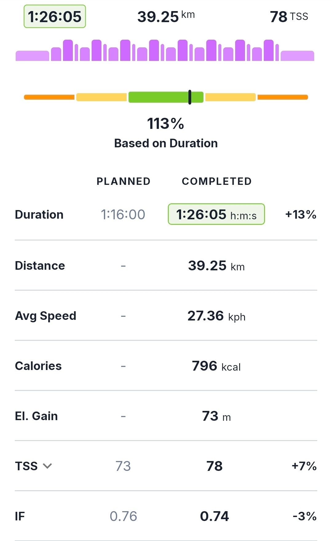
Task: Edit completed Calories 796 kcal
Action: point(216,366)
